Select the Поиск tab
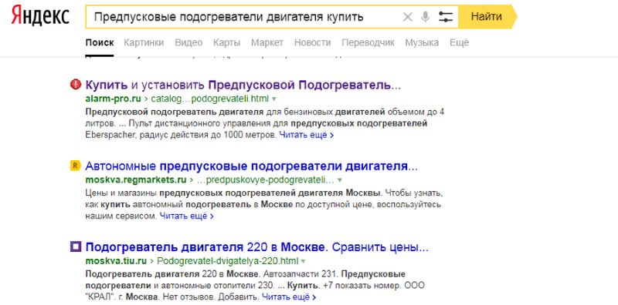618x305 pixels. 100,43
